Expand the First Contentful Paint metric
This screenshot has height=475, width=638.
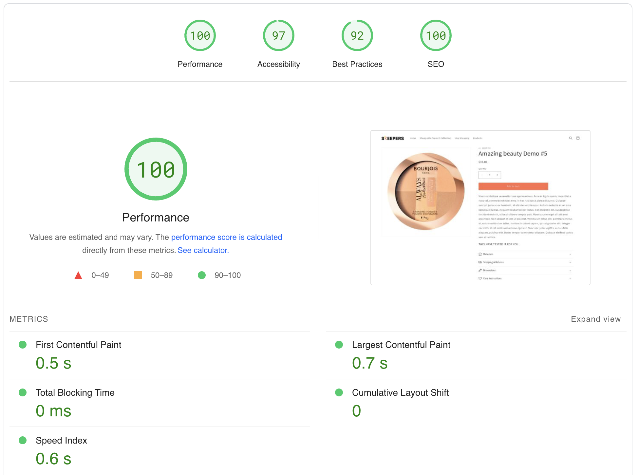(x=78, y=345)
